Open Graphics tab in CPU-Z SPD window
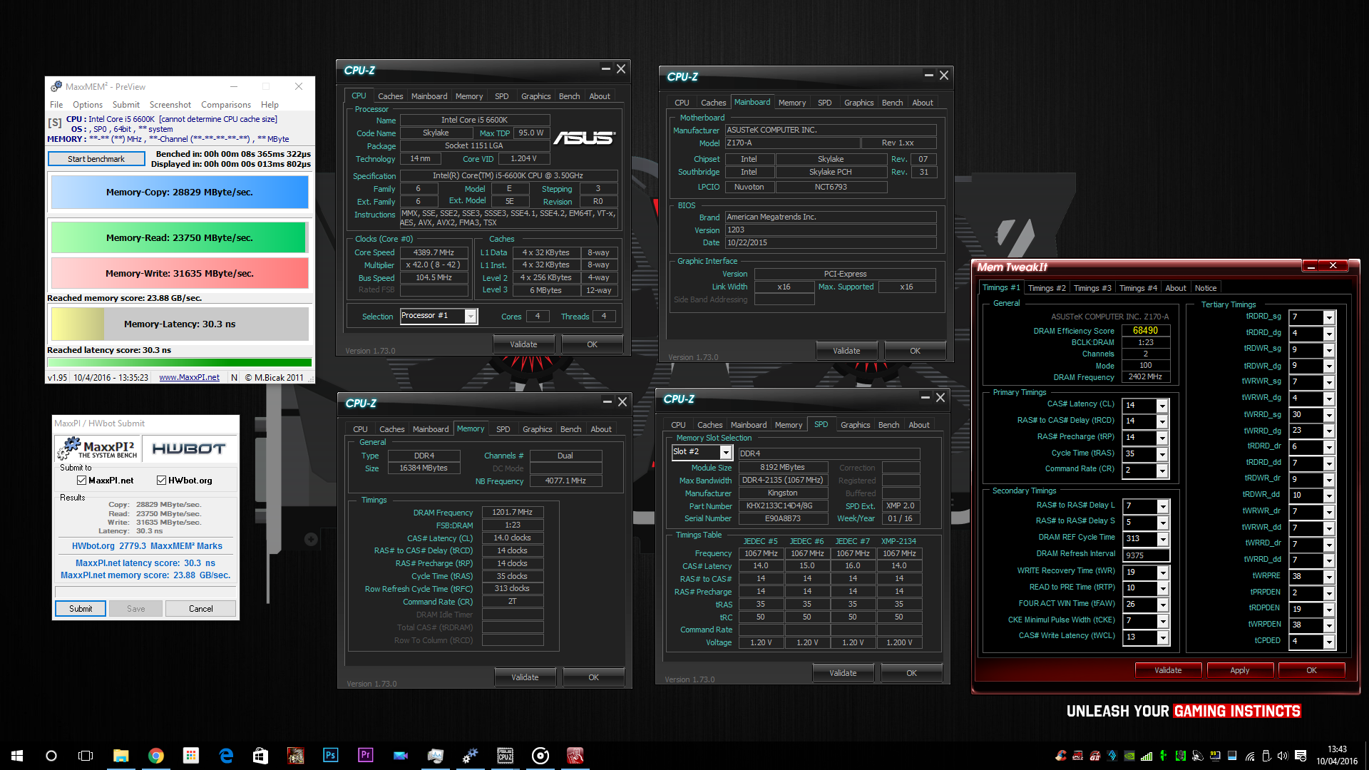This screenshot has width=1369, height=770. tap(855, 425)
